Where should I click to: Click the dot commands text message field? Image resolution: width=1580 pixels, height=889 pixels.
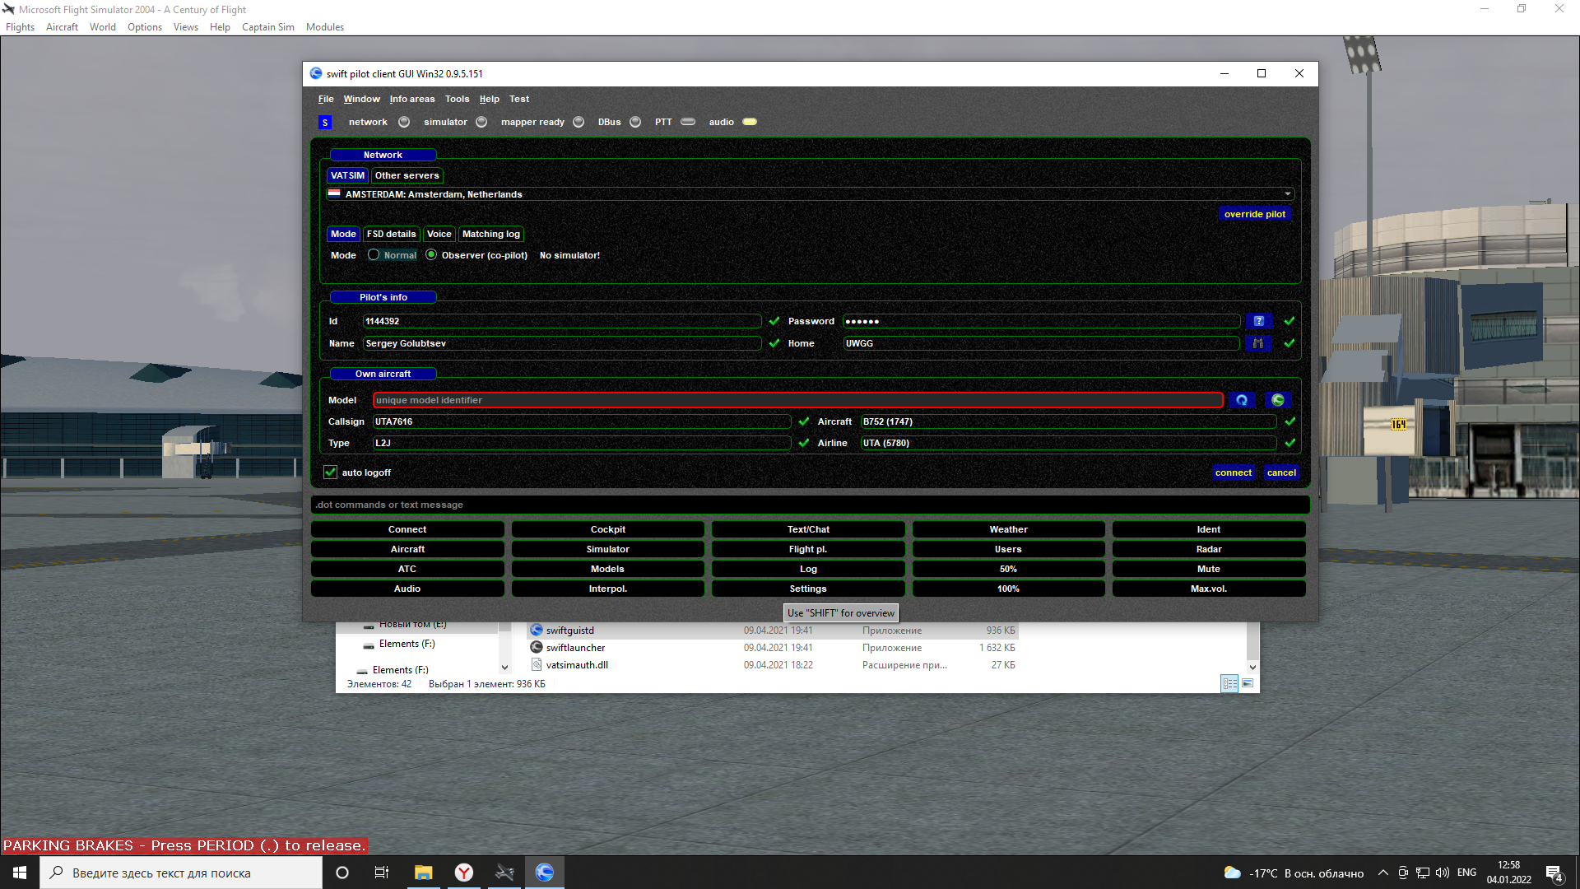[x=811, y=505]
